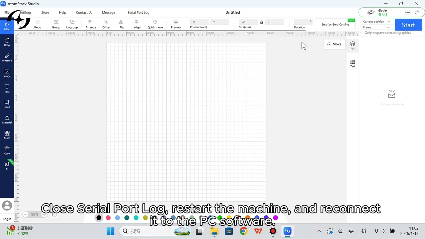
Task: Launch the AI tool
Action: pos(7,166)
